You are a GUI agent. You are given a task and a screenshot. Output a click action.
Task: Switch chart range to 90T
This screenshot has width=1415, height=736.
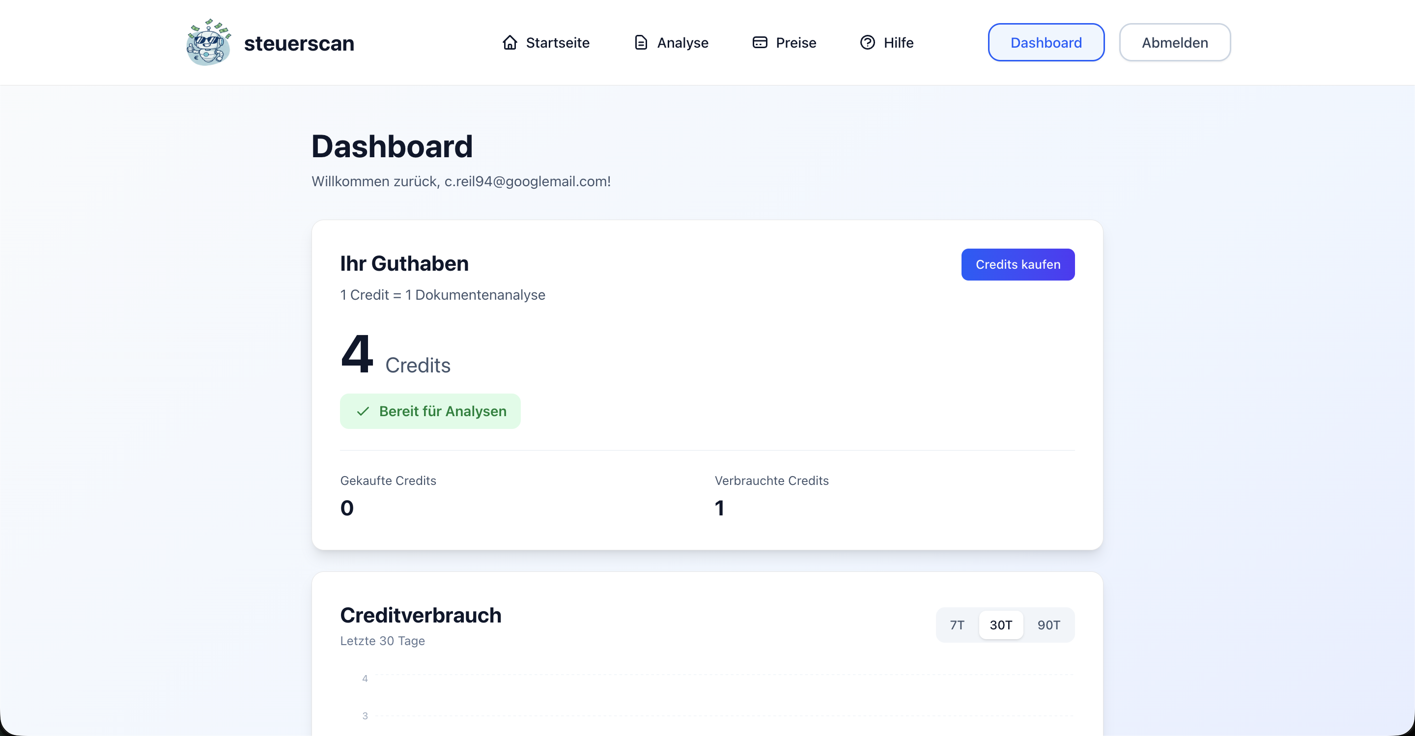pos(1048,625)
